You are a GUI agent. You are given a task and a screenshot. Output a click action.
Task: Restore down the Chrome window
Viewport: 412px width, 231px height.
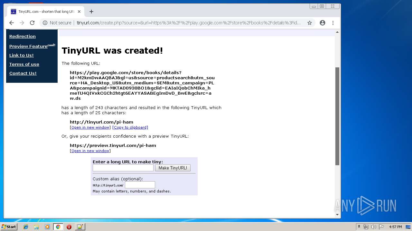322,6
